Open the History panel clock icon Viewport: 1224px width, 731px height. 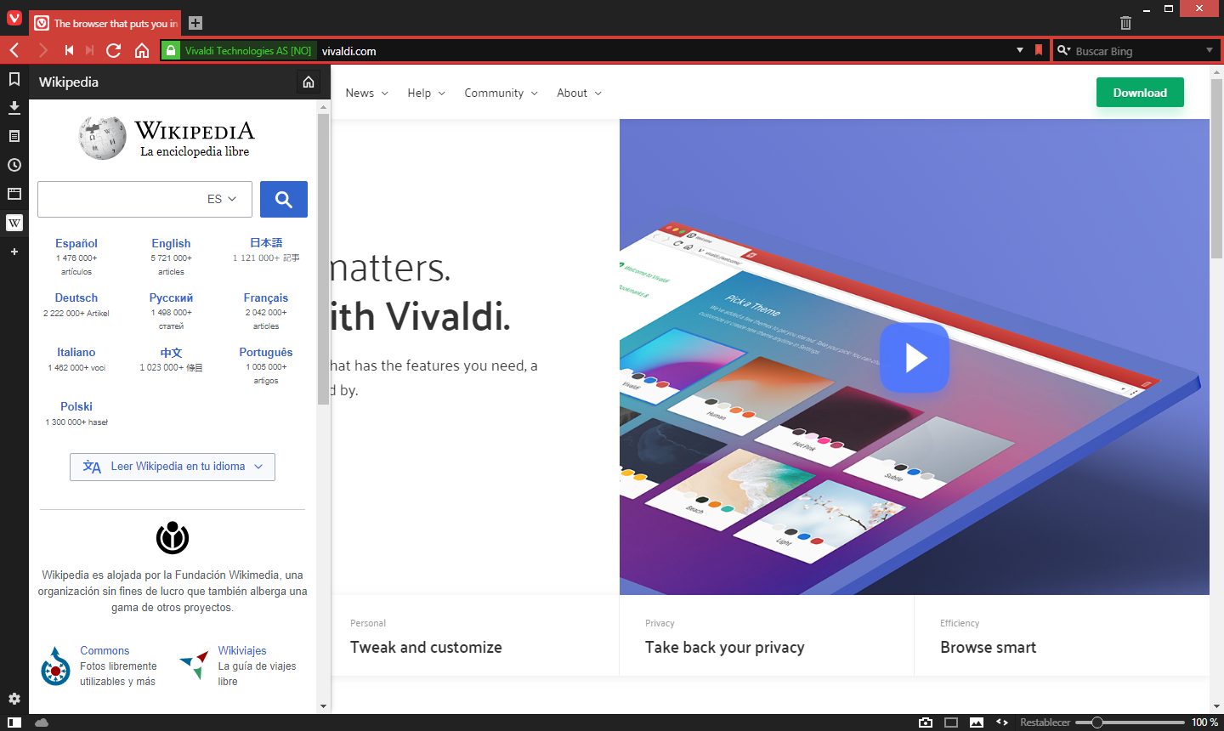tap(14, 165)
